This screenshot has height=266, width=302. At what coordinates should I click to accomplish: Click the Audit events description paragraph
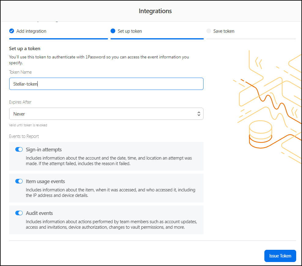coord(111,224)
